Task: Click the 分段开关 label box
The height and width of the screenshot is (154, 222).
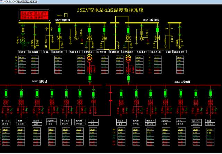Action: (x=103, y=52)
